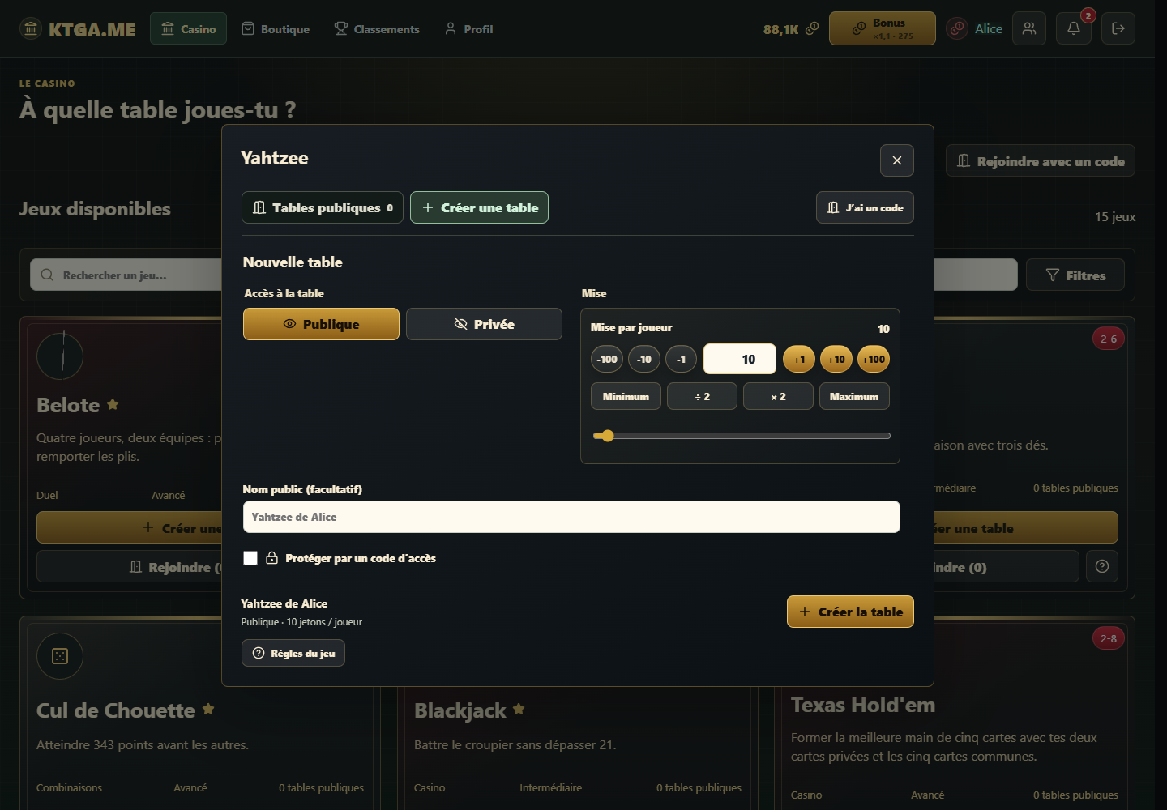Click J'ai un code button
Screen dimensions: 1167x810
pos(865,207)
